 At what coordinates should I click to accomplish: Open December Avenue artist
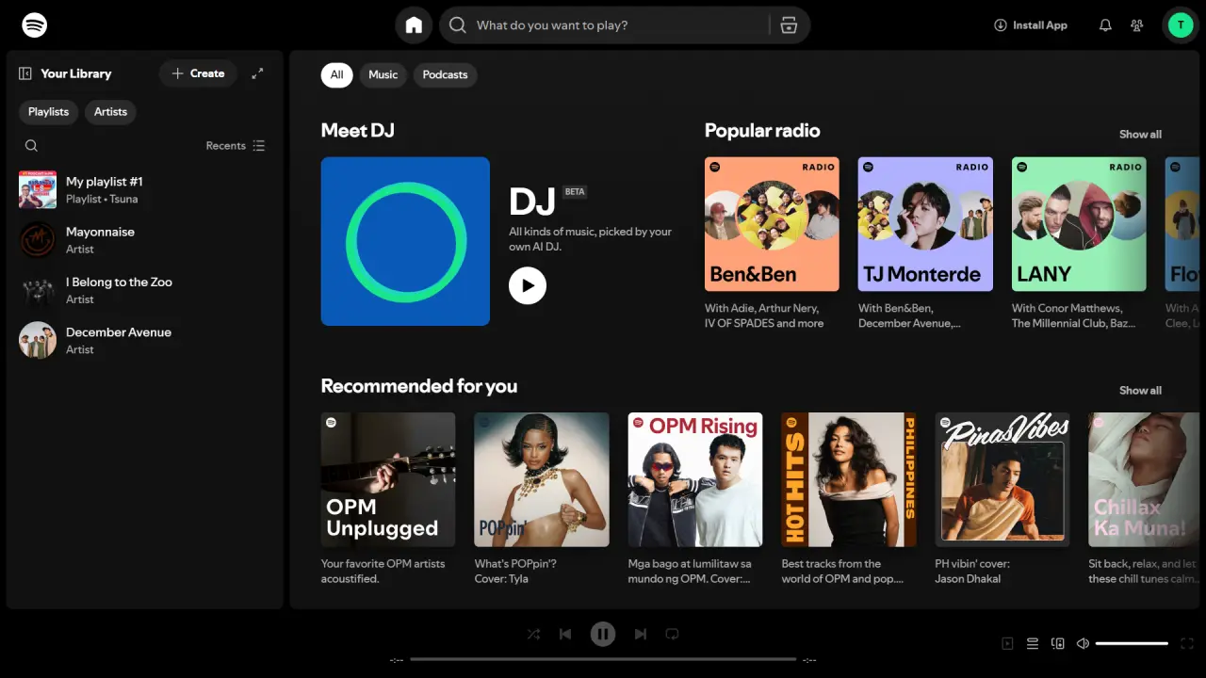[x=146, y=340]
